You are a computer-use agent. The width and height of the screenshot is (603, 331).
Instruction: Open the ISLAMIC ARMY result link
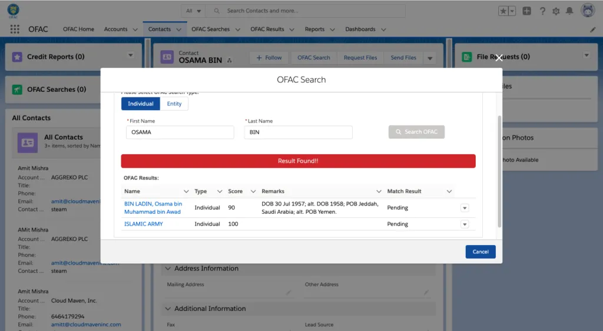tap(144, 224)
